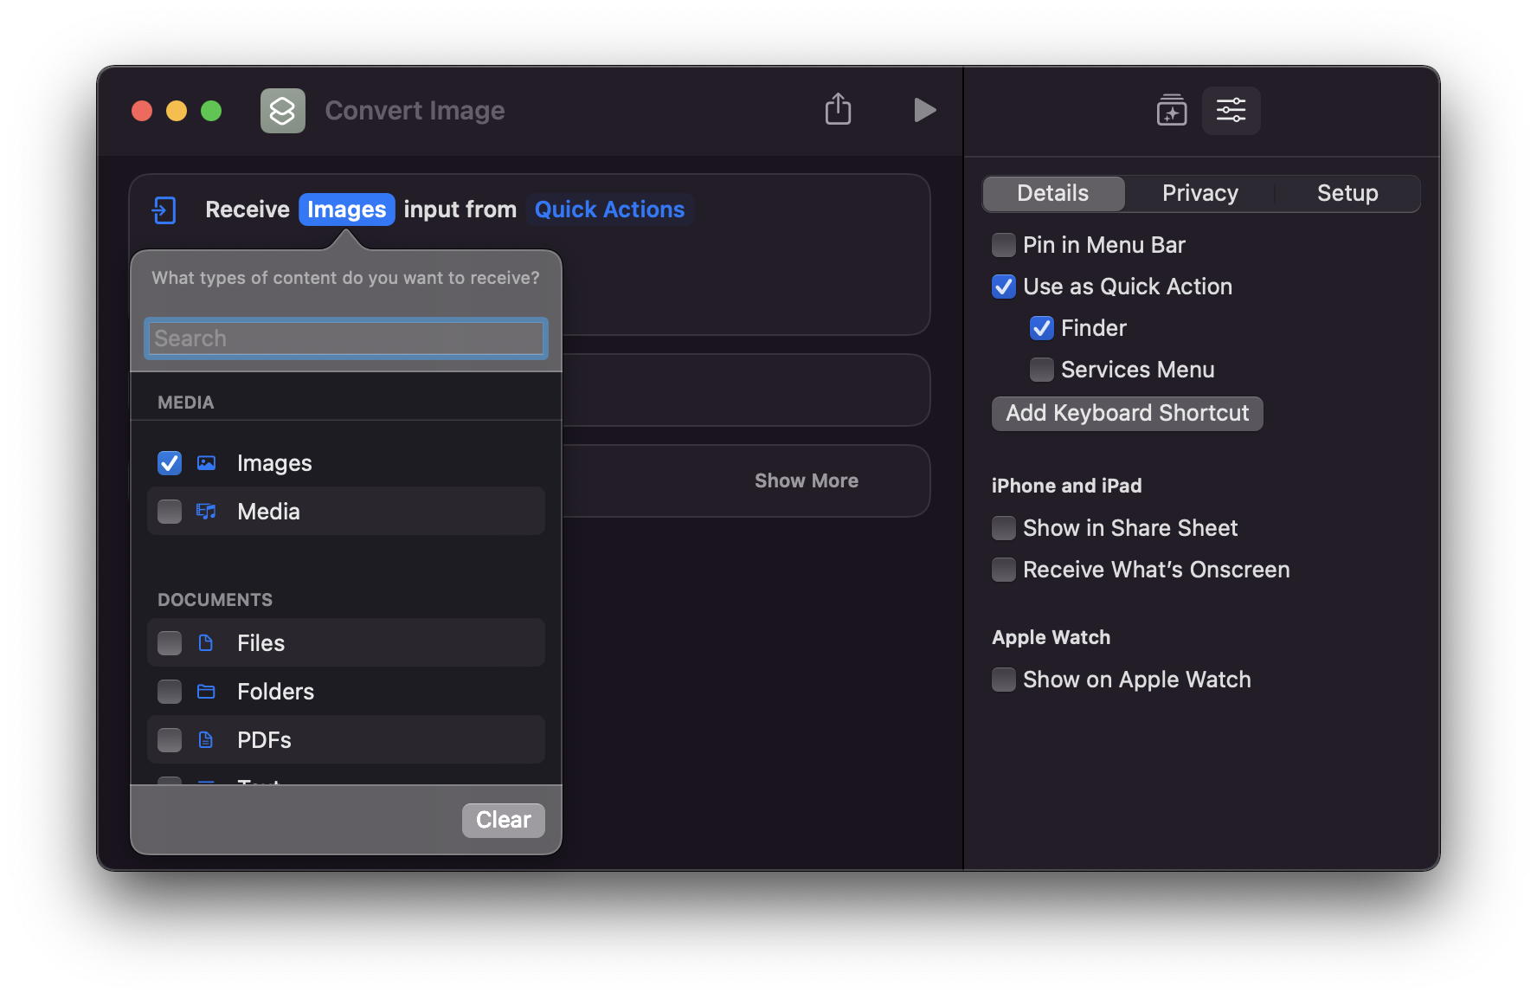Click the Shortcut Details sliders icon

pos(1231,111)
